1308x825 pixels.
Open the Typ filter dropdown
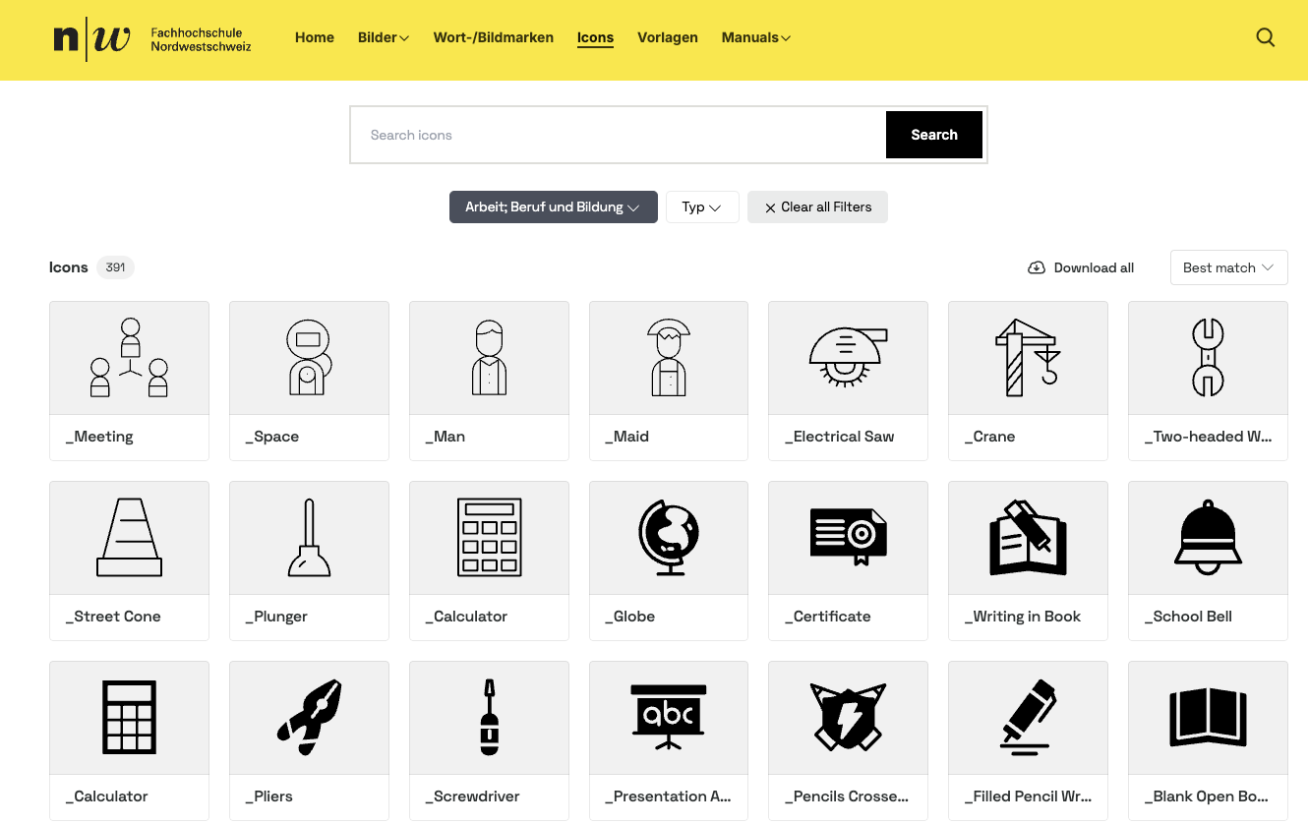702,207
